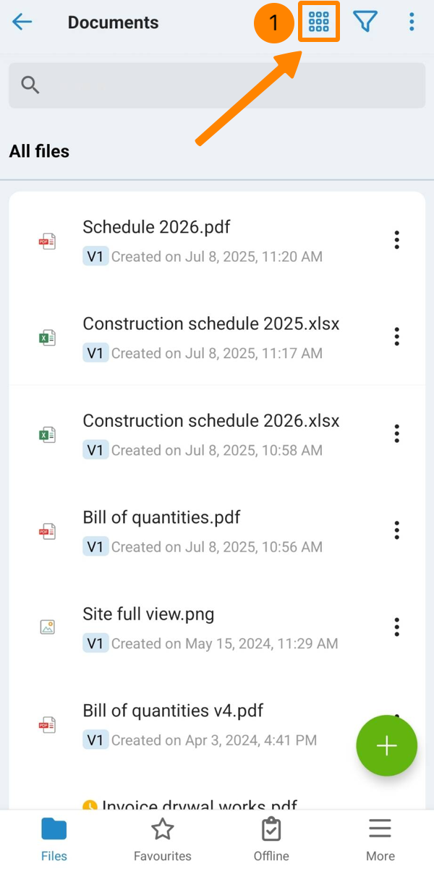Select the Files tab
This screenshot has width=434, height=877.
click(x=54, y=839)
